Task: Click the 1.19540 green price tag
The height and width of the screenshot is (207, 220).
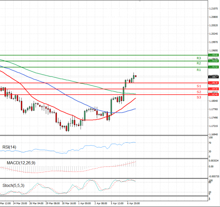Action: (213, 55)
